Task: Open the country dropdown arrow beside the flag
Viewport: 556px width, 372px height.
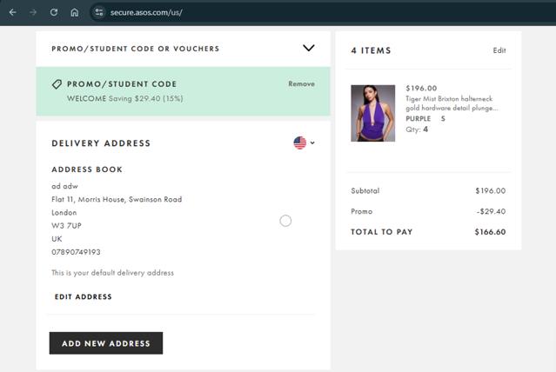Action: pyautogui.click(x=312, y=143)
